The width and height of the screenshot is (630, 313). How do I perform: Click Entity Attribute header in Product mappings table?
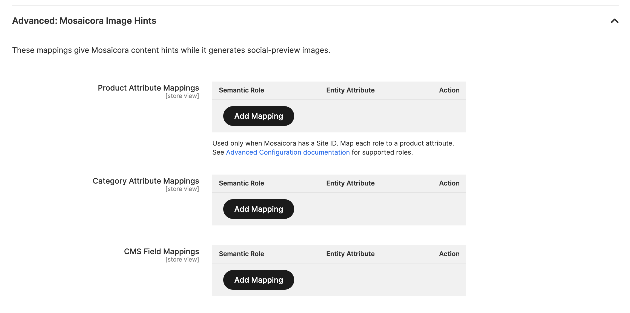click(x=350, y=90)
